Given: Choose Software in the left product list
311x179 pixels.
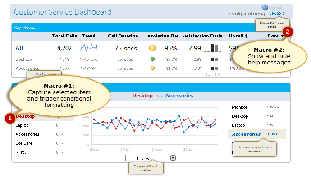Looking at the screenshot, I should 24,143.
